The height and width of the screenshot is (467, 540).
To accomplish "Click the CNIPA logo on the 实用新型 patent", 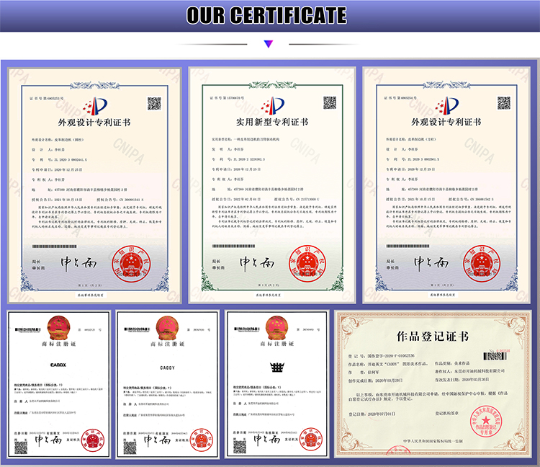I will [272, 105].
